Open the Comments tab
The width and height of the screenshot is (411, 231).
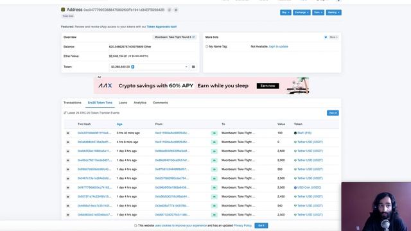[x=161, y=103]
